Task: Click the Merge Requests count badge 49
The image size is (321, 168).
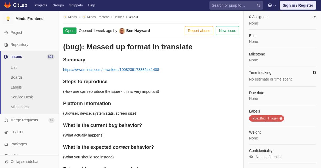Action: pyautogui.click(x=51, y=120)
